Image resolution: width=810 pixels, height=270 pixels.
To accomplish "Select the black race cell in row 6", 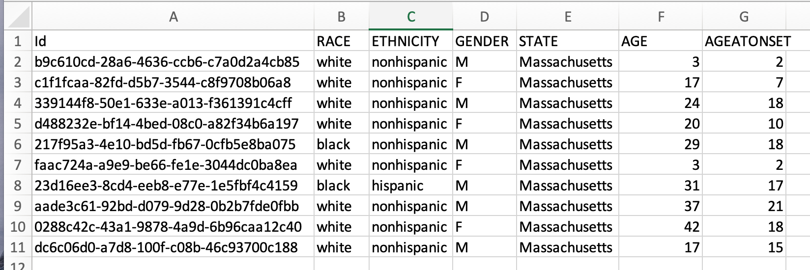I will 342,144.
